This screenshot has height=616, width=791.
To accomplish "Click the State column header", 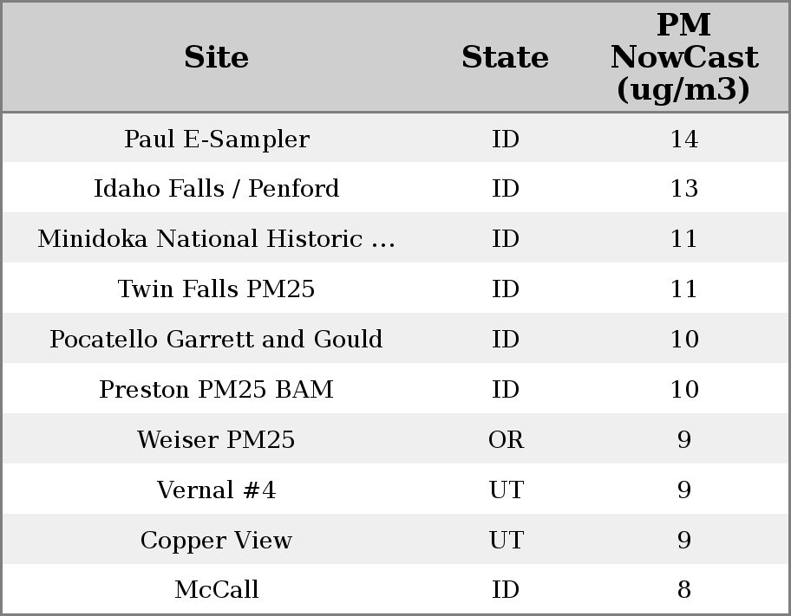I will 505,57.
